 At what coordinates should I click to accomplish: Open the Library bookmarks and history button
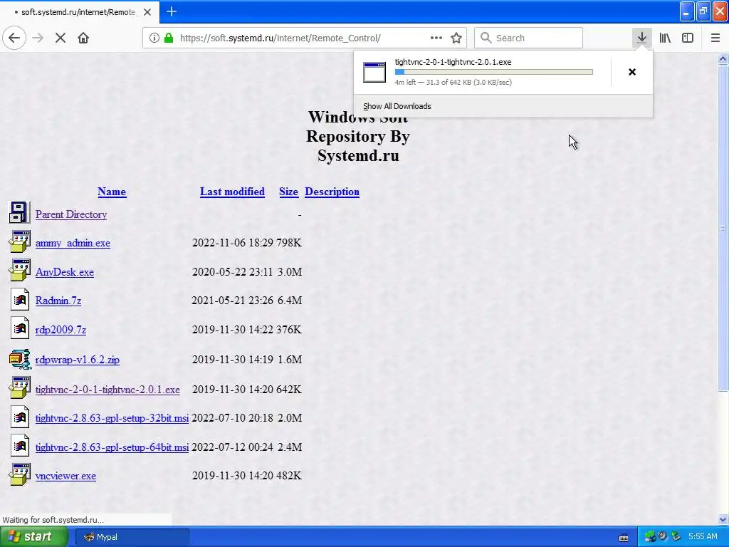click(x=665, y=38)
